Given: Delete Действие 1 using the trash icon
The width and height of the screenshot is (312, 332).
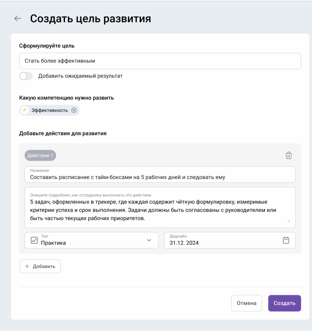Looking at the screenshot, I should click(288, 155).
